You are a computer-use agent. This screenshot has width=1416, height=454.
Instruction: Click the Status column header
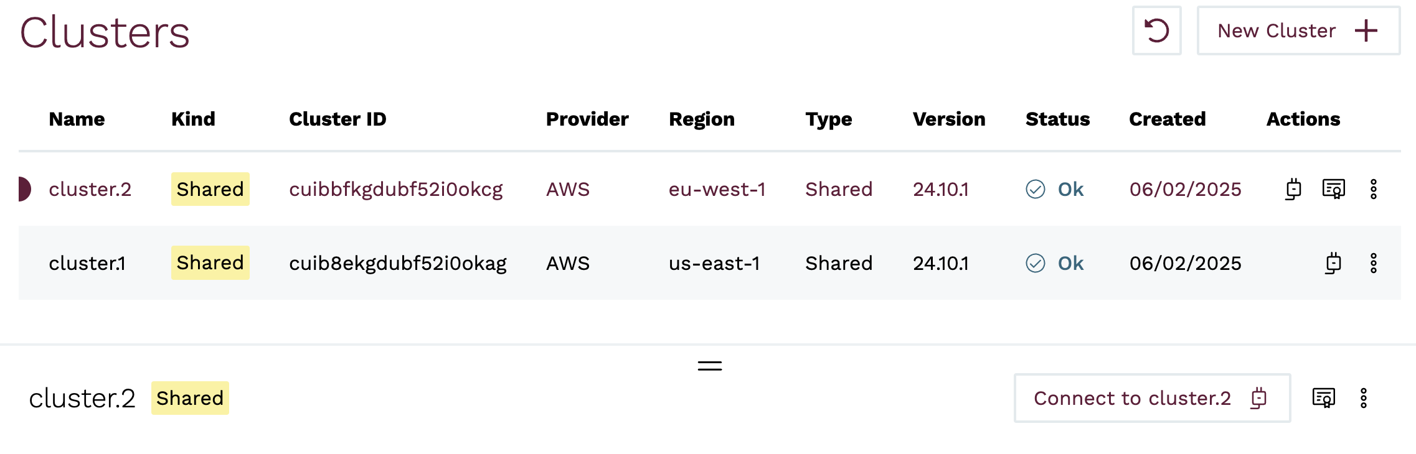pos(1057,119)
